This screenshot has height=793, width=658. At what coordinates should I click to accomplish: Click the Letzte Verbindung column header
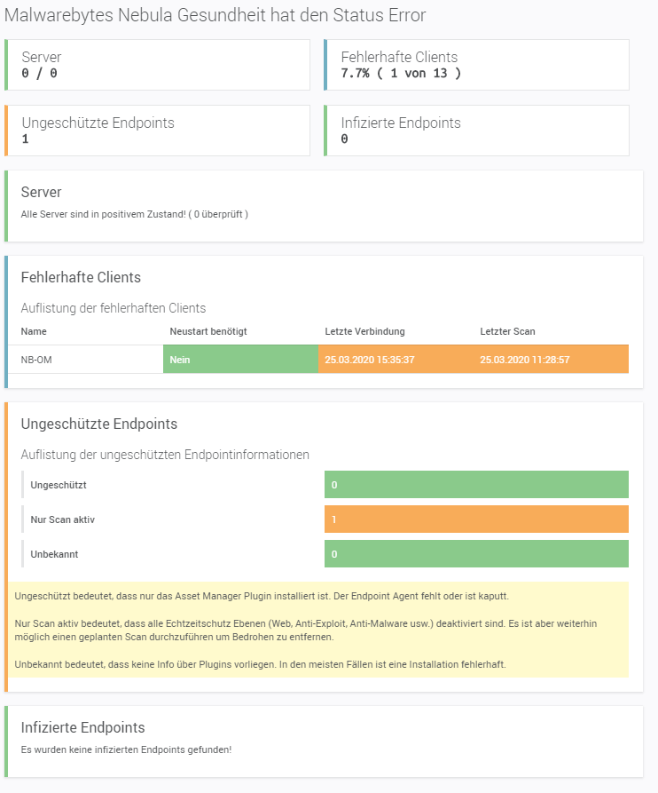364,331
